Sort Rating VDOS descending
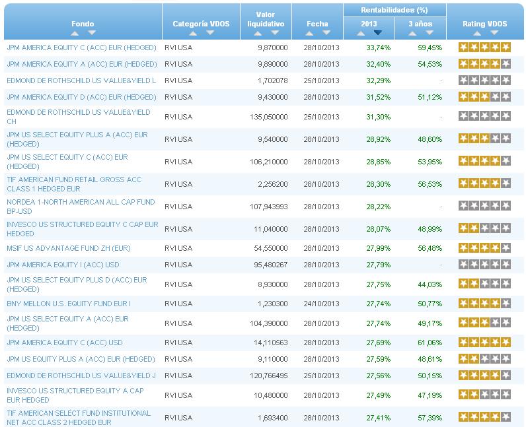The image size is (526, 427). click(x=494, y=32)
